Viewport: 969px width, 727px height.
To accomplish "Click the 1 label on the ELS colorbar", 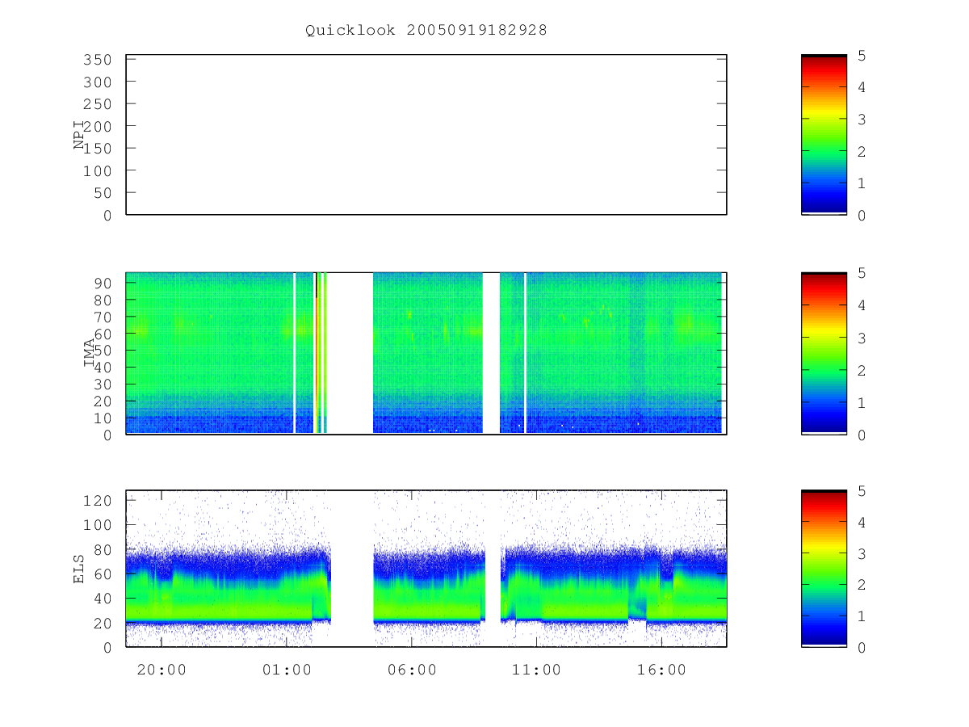I will (862, 616).
